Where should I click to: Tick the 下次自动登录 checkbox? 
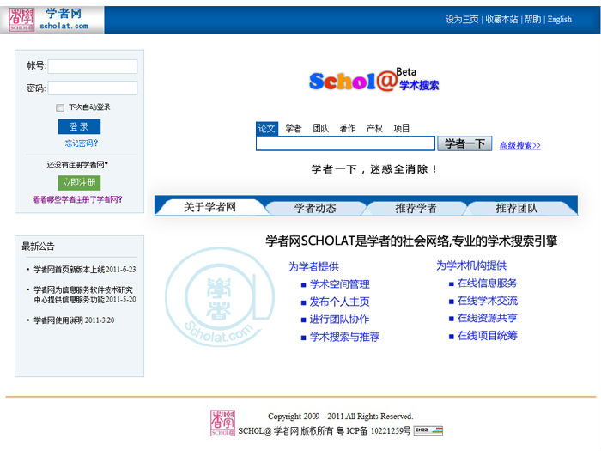(x=60, y=107)
